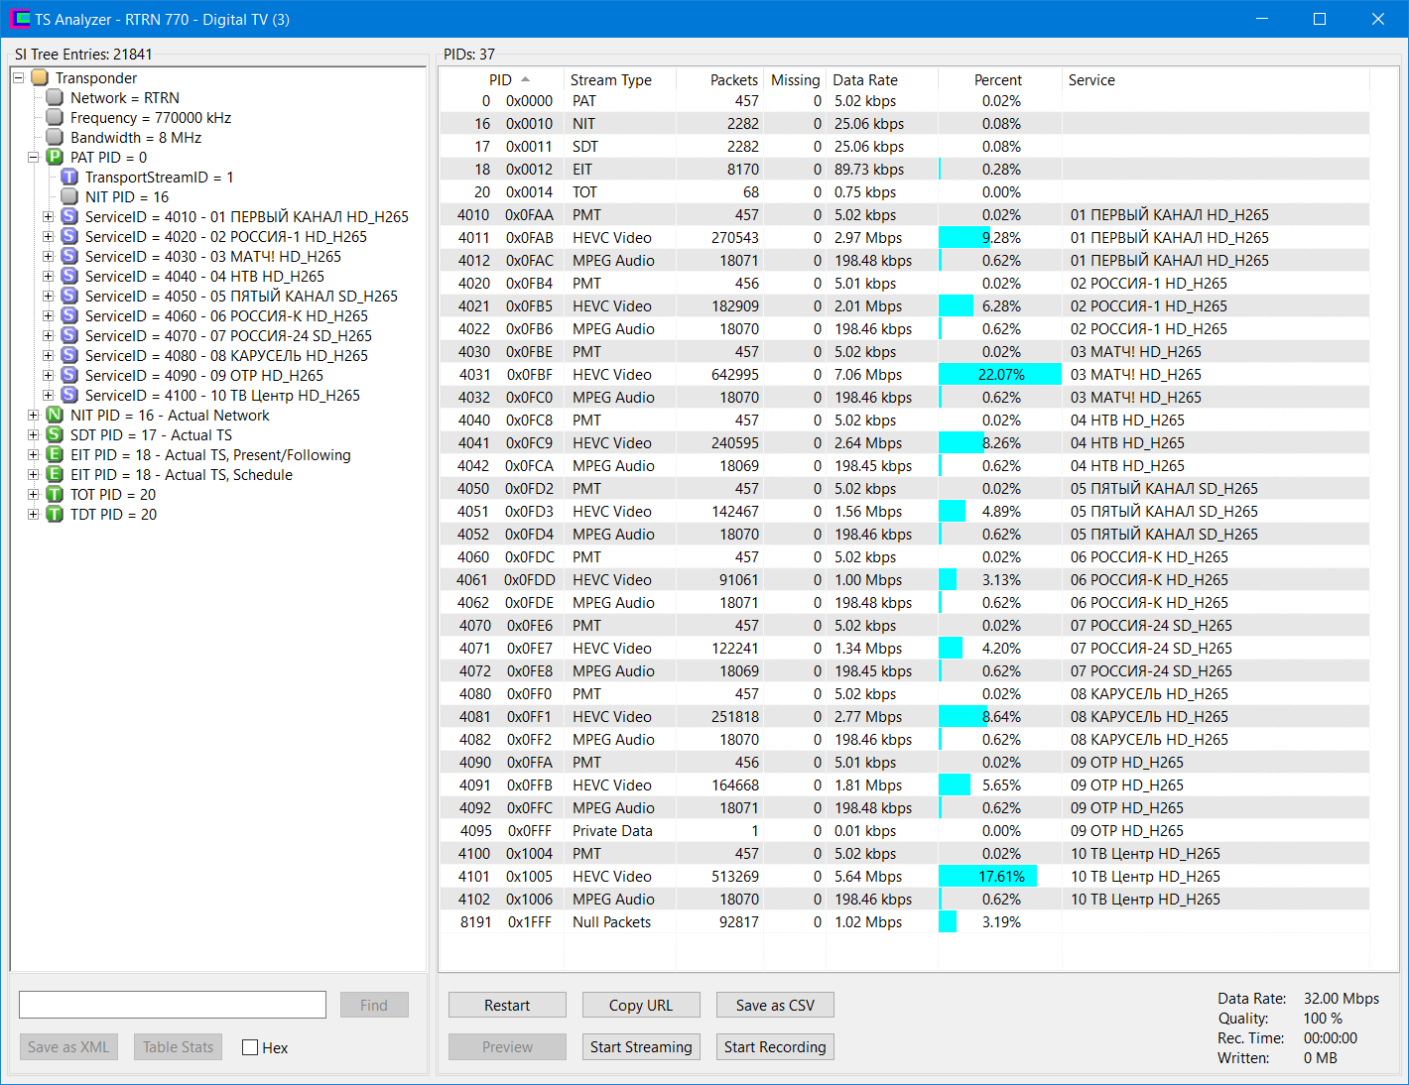1409x1085 pixels.
Task: Click the EIT Schedule tree icon
Action: click(55, 475)
